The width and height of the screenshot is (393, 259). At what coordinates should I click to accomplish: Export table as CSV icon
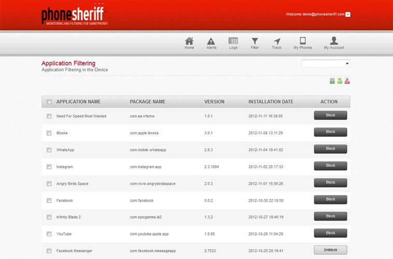pyautogui.click(x=332, y=81)
